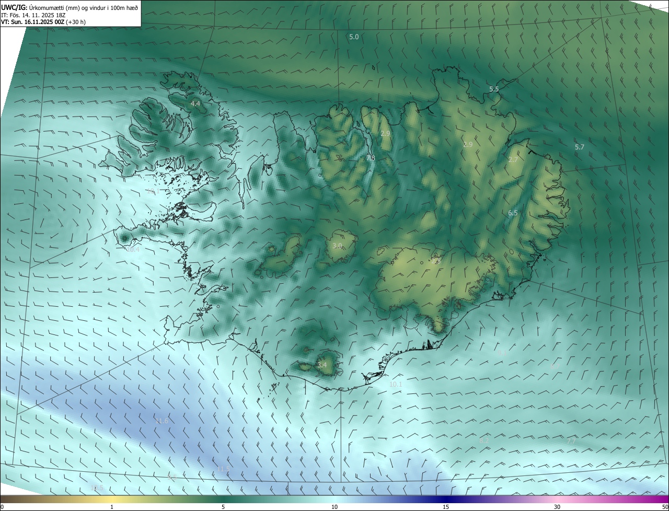669x511 pixels.
Task: Pick the light pink segment of the color bar
Action: click(557, 499)
